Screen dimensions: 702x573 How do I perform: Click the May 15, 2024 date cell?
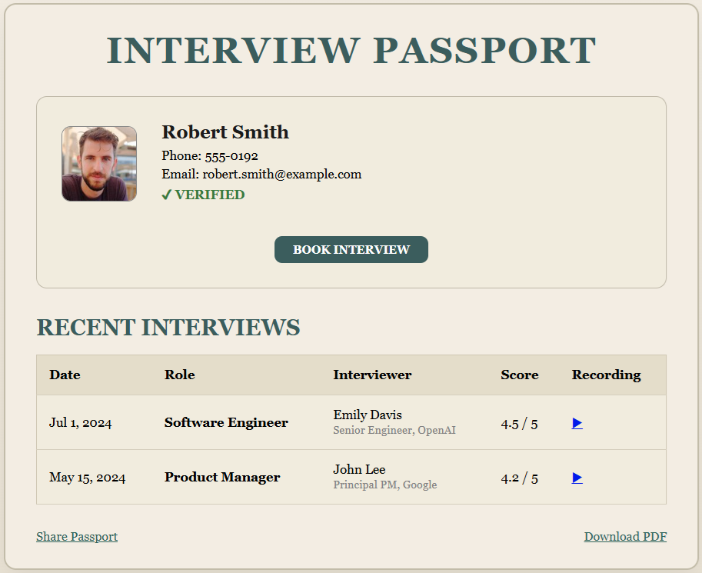pyautogui.click(x=87, y=478)
